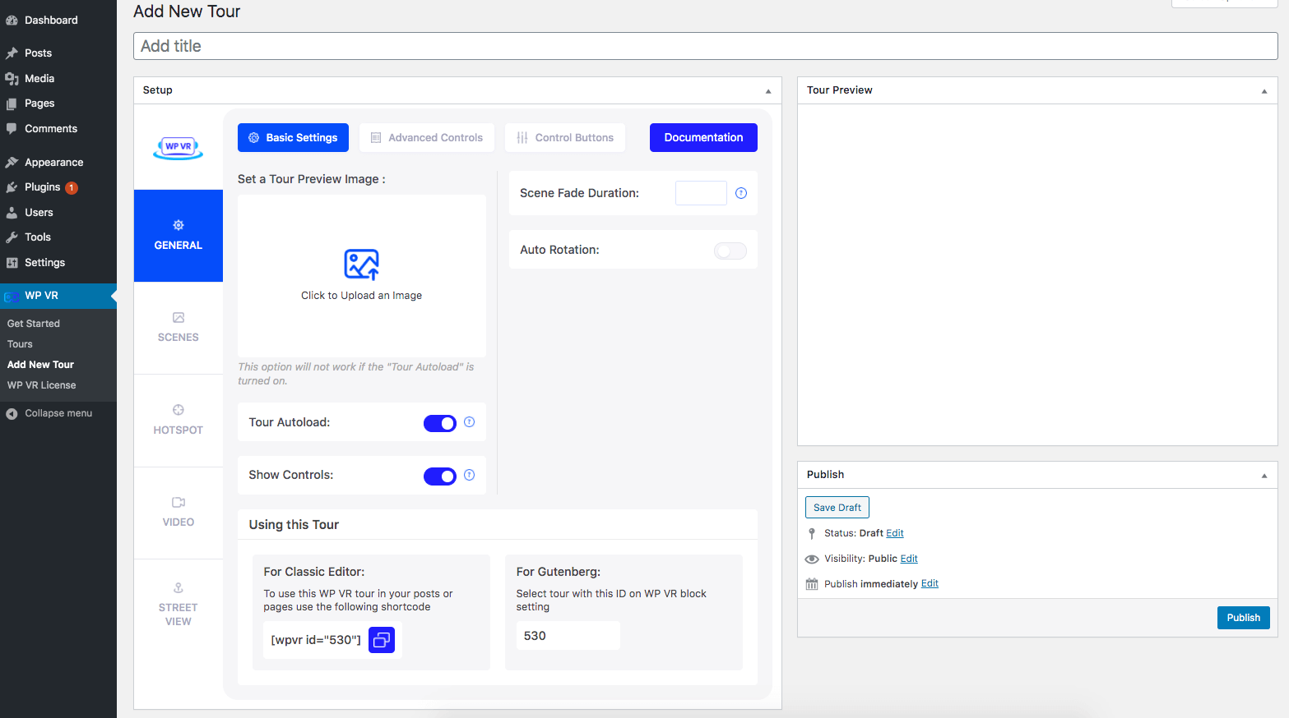Click the Publish button
Image resolution: width=1289 pixels, height=718 pixels.
(x=1243, y=618)
